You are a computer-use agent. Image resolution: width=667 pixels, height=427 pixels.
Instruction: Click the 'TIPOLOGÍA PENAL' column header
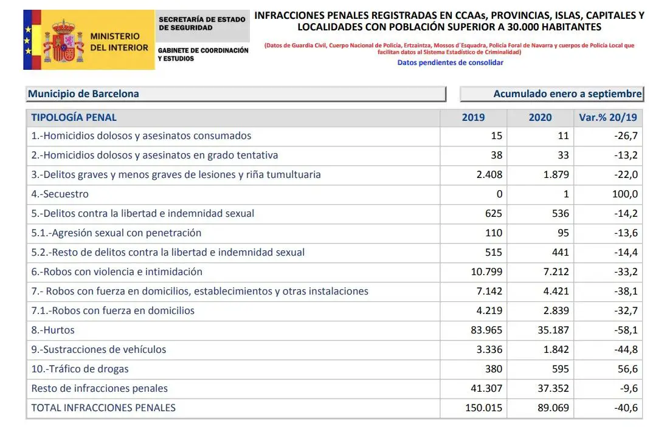[233, 118]
